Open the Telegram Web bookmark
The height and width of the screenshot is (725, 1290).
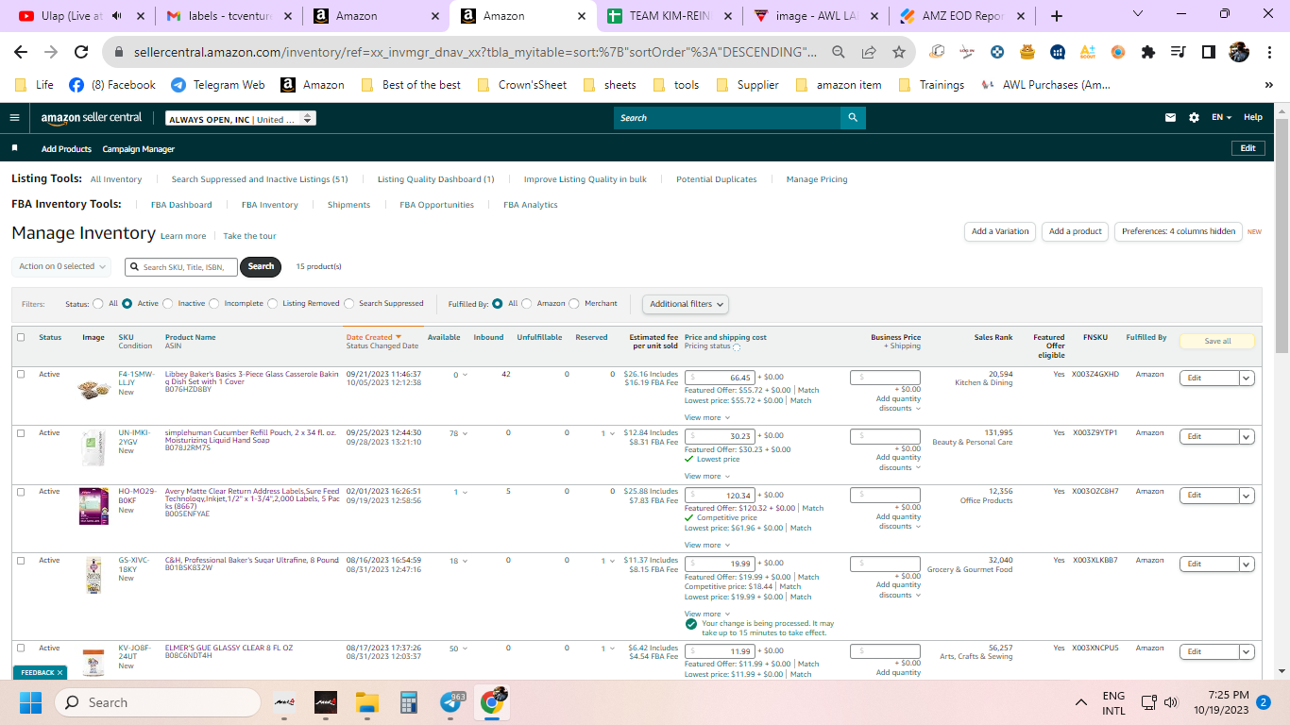218,85
